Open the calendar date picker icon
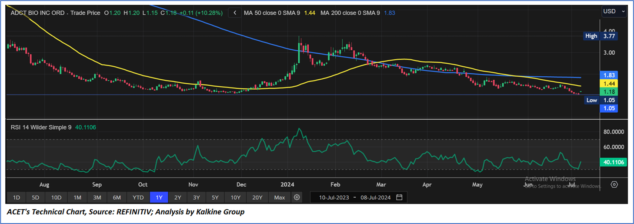 (x=399, y=198)
